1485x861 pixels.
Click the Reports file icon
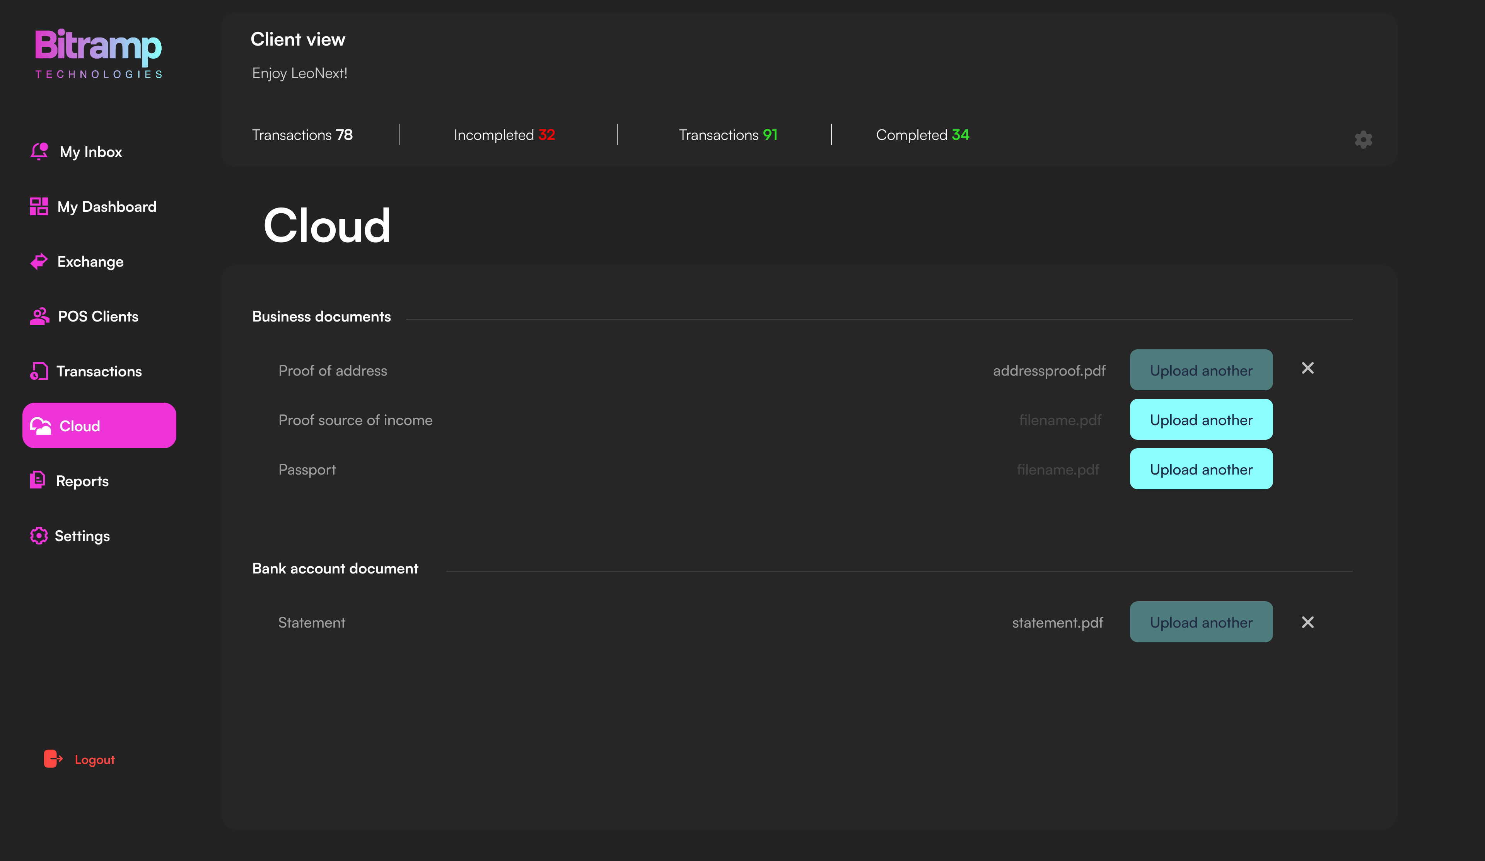[x=38, y=480]
